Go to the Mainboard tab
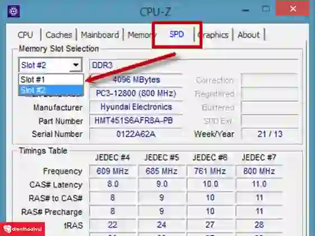The height and width of the screenshot is (236, 315). (100, 35)
